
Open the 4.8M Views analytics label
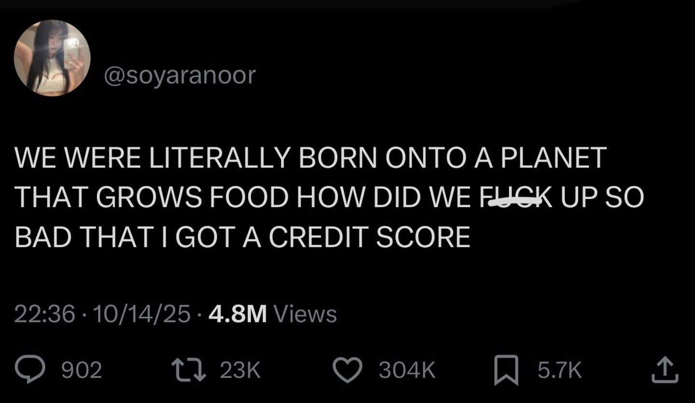tap(273, 314)
